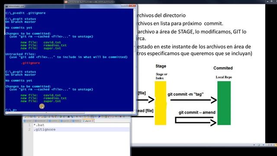Click the yellow Stage bar on slide
The height and width of the screenshot is (156, 277).
161,103
